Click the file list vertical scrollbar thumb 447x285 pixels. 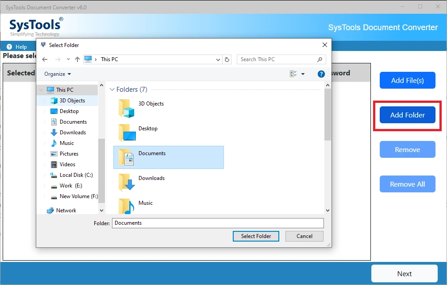click(x=328, y=114)
